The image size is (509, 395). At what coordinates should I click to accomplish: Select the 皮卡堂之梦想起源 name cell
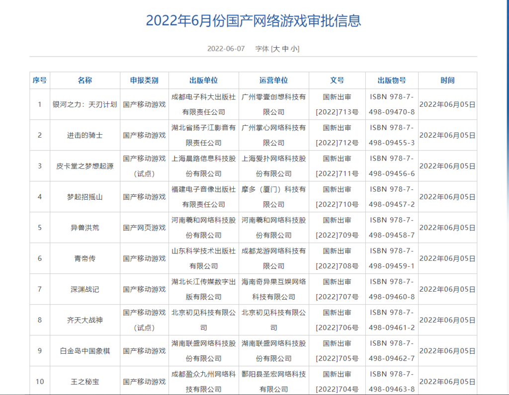click(85, 166)
